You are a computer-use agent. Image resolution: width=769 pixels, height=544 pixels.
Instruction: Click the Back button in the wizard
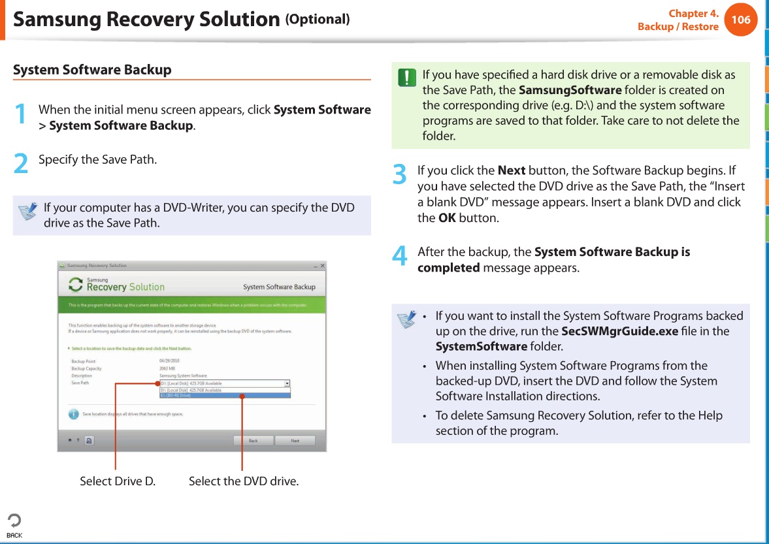pos(253,441)
